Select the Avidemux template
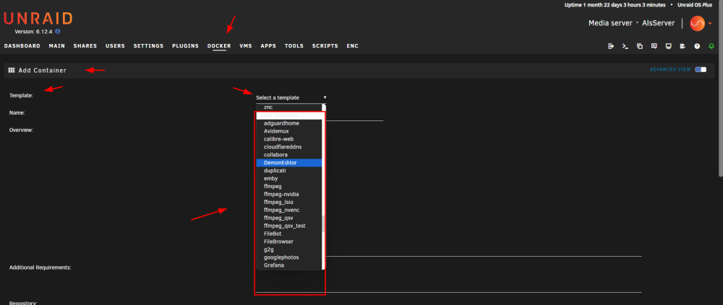Image resolution: width=723 pixels, height=305 pixels. click(289, 131)
